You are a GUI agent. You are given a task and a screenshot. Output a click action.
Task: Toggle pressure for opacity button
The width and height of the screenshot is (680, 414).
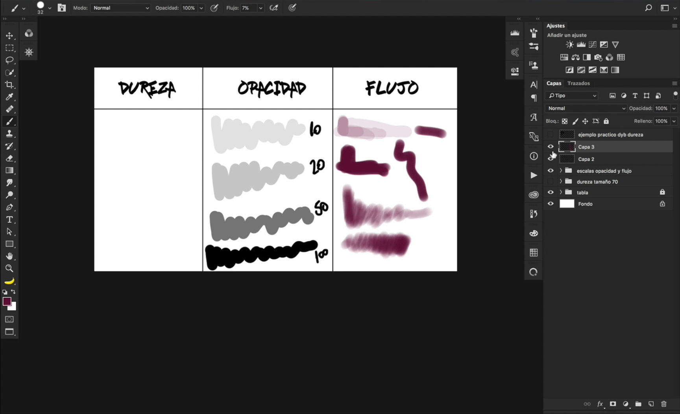click(x=214, y=8)
